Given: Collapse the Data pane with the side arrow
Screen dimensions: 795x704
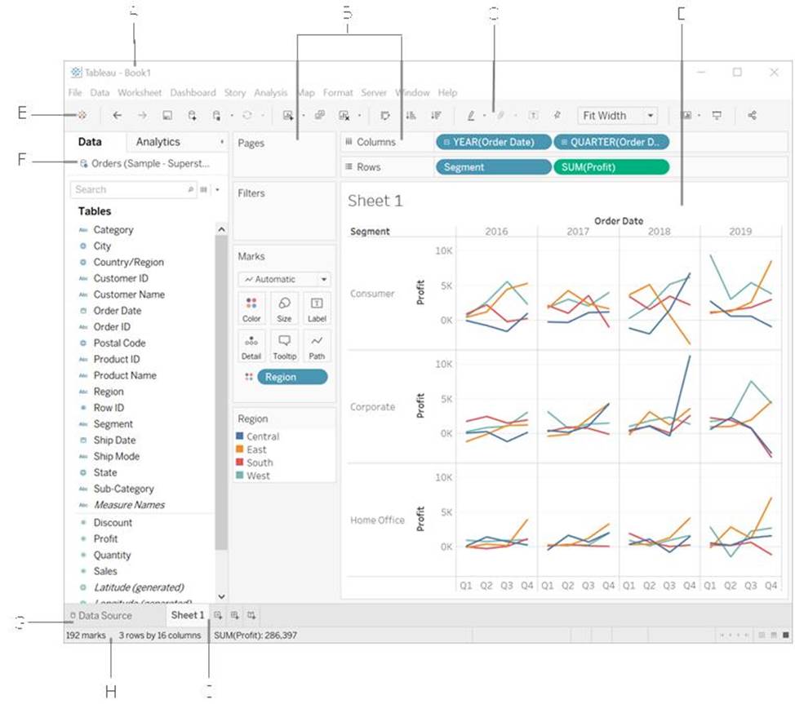Looking at the screenshot, I should click(223, 142).
